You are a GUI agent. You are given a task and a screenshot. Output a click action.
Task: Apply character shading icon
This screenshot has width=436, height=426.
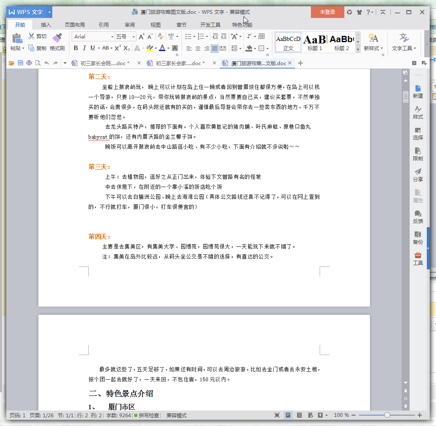(x=175, y=48)
